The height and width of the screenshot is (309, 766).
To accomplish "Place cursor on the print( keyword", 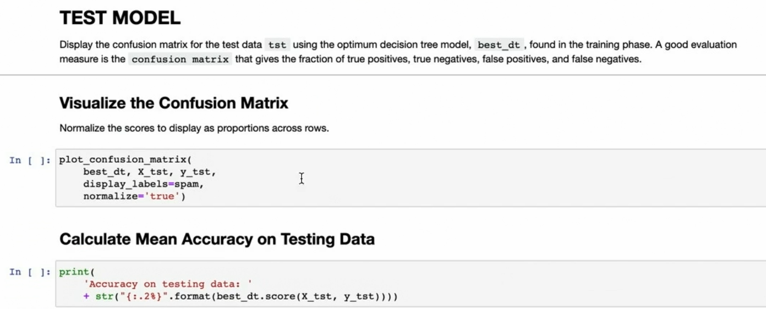I will click(x=77, y=272).
